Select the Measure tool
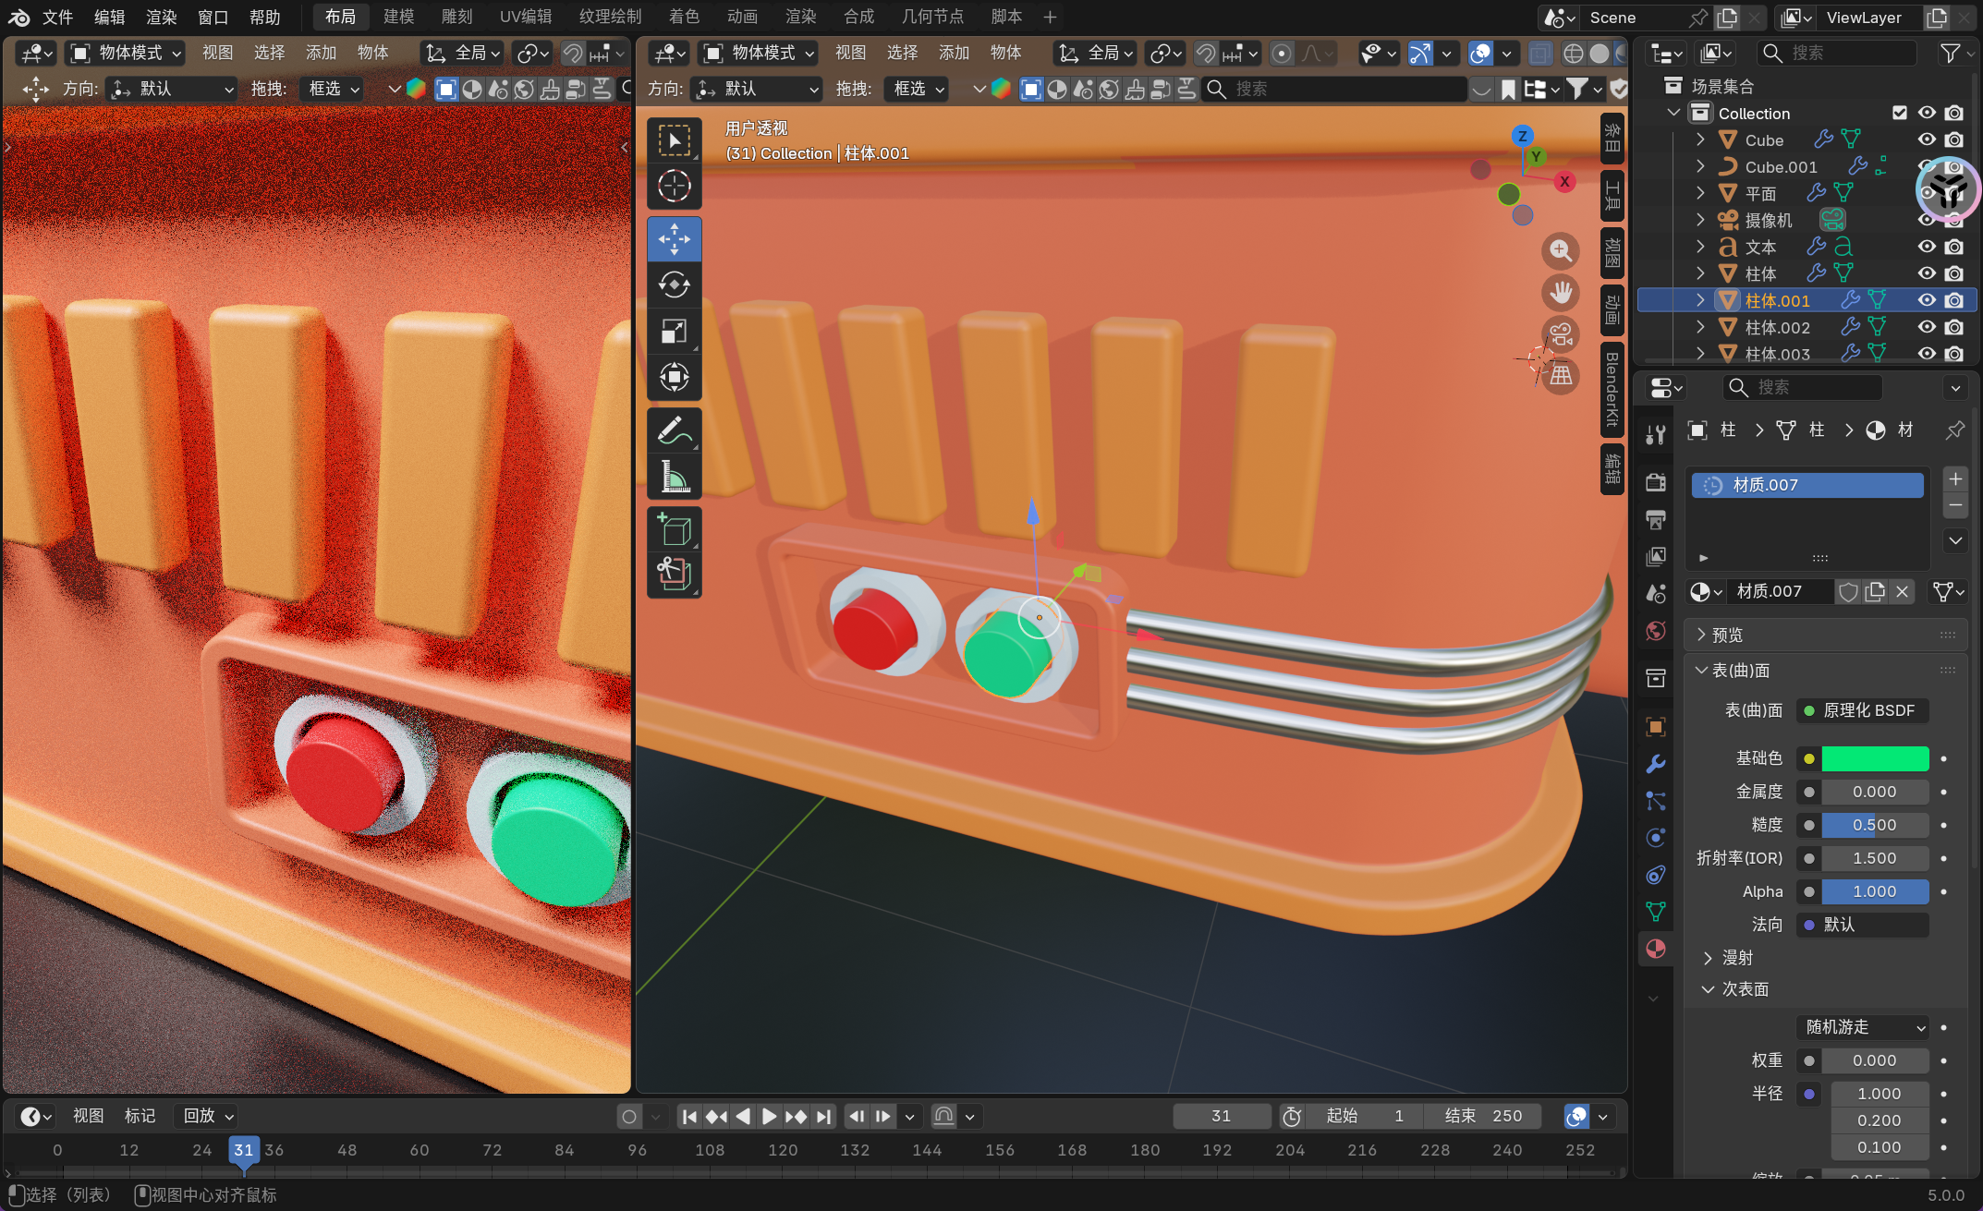Screen dimensions: 1983x1211 [674, 478]
